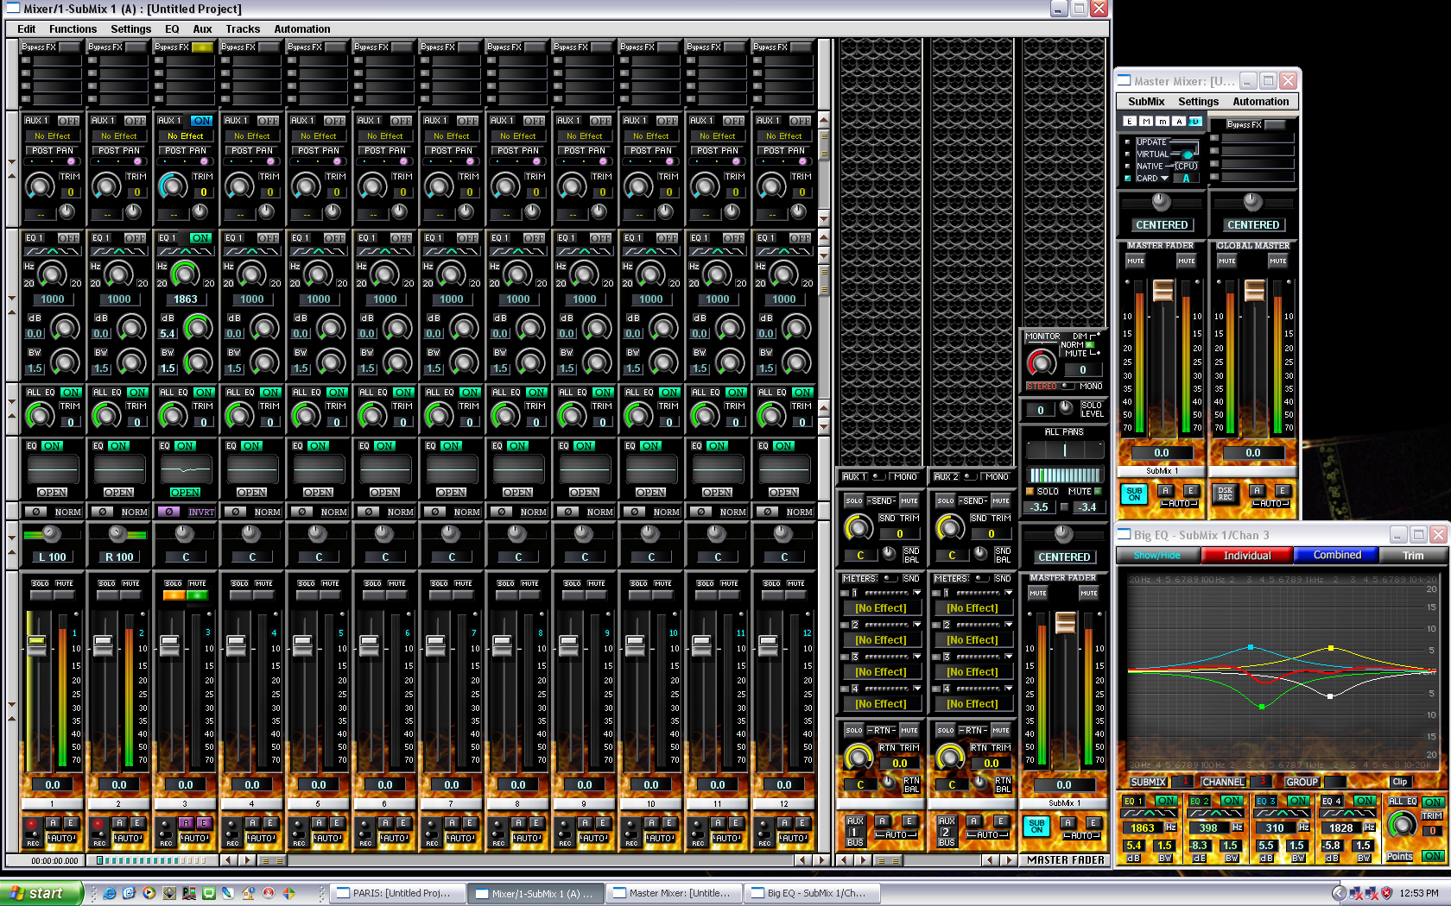Image resolution: width=1451 pixels, height=906 pixels.
Task: Click [No Effect] in AUX 1 slot 1
Action: pos(880,608)
